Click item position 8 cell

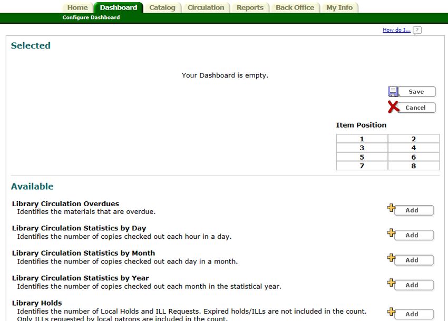pos(413,166)
